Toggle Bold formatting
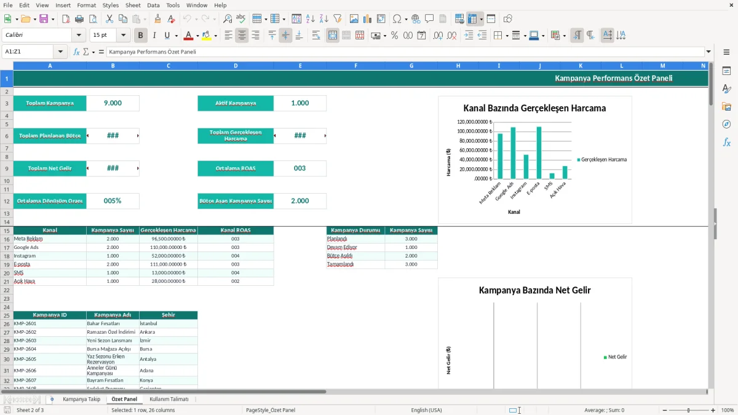 (141, 36)
